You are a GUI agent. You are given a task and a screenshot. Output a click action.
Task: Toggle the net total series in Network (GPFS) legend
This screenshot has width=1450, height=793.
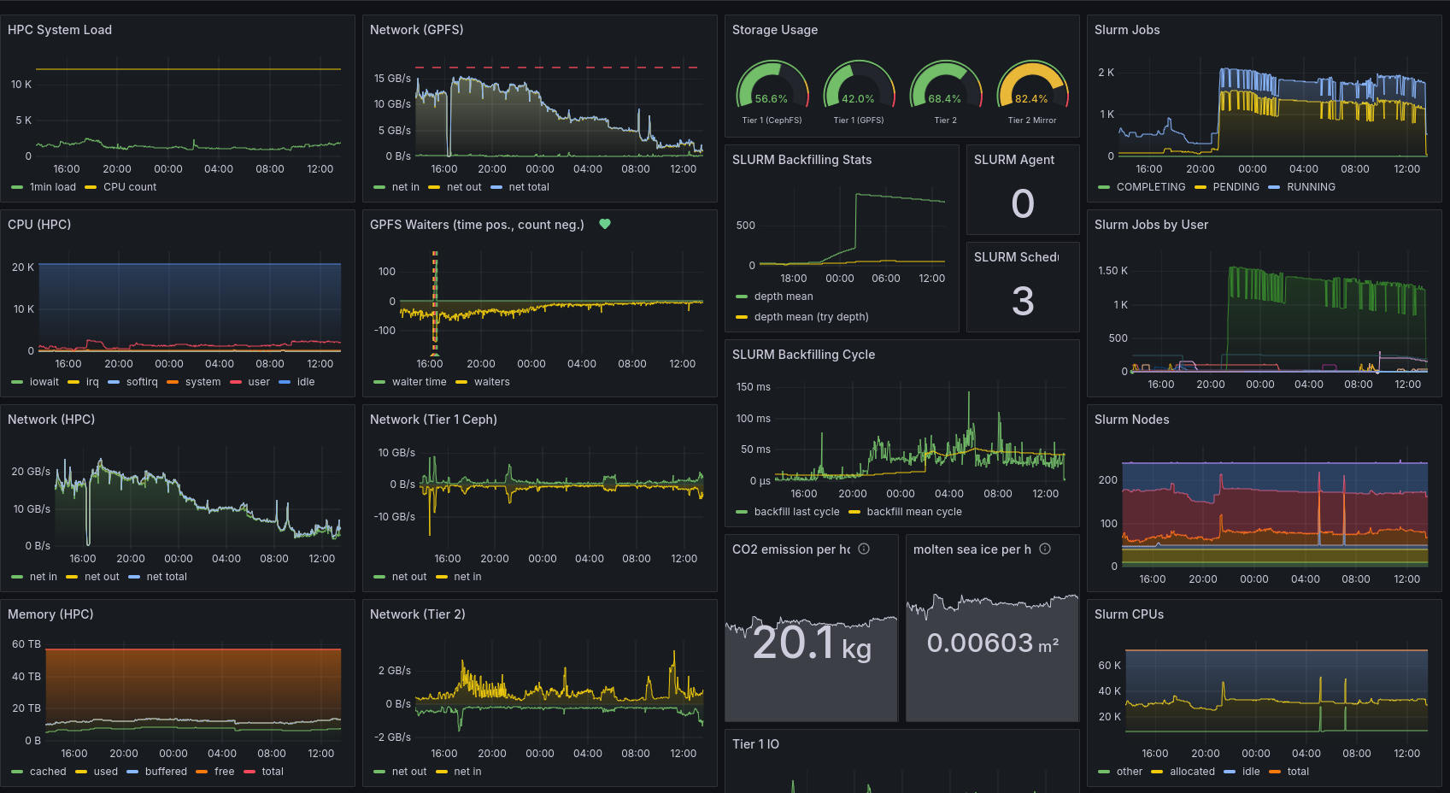pyautogui.click(x=529, y=187)
